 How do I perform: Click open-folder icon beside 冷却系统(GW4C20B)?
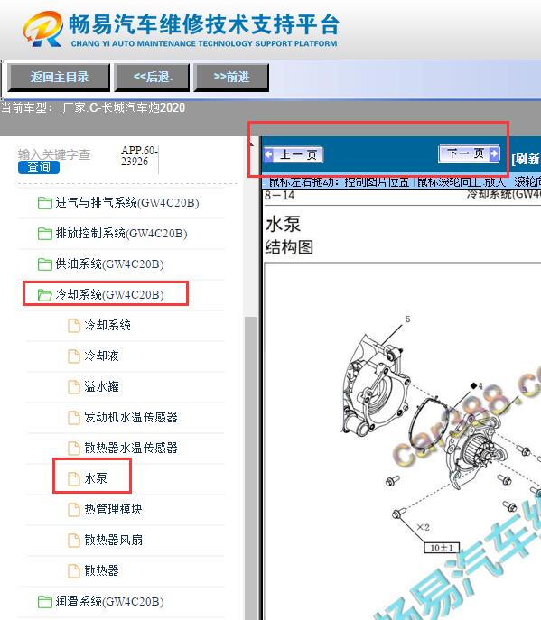[45, 295]
